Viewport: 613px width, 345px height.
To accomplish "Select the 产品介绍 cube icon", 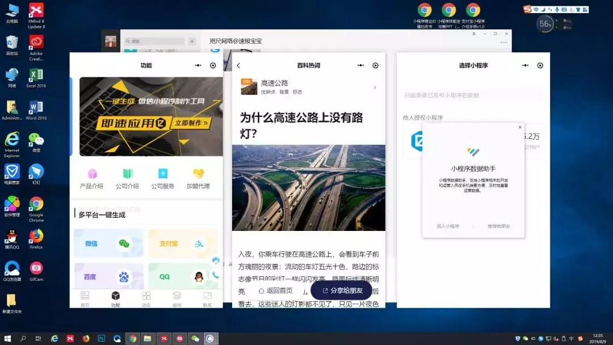I will [x=93, y=174].
